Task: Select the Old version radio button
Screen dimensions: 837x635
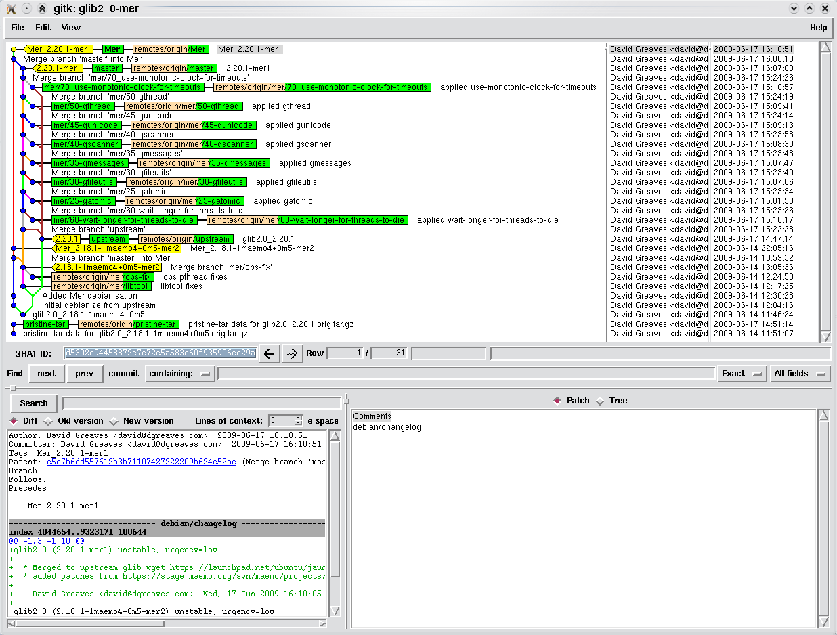Action: coord(48,421)
